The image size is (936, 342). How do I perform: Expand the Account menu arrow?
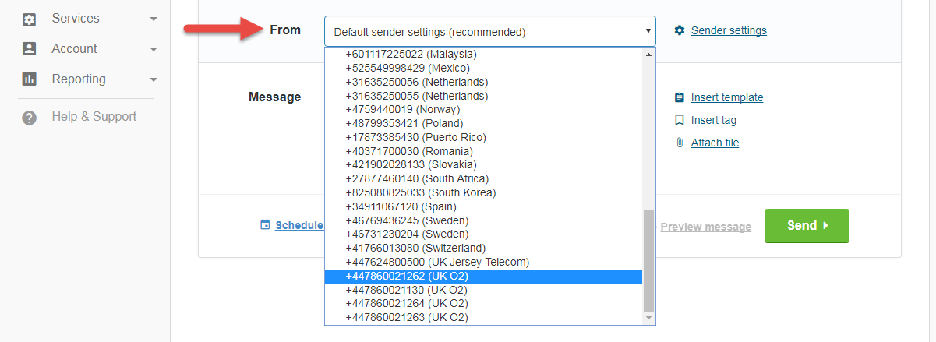click(154, 49)
